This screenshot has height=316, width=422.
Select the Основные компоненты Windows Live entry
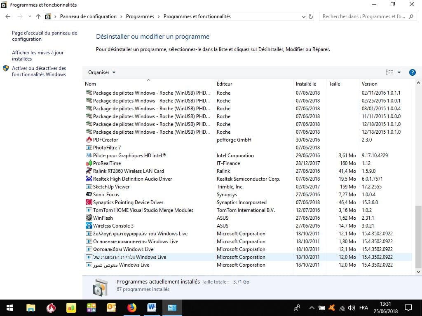coord(247,241)
